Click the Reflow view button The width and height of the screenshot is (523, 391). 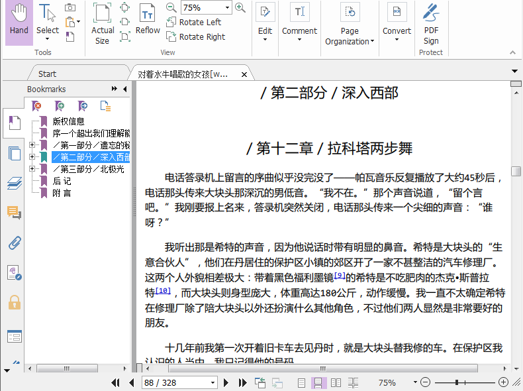[x=148, y=20]
